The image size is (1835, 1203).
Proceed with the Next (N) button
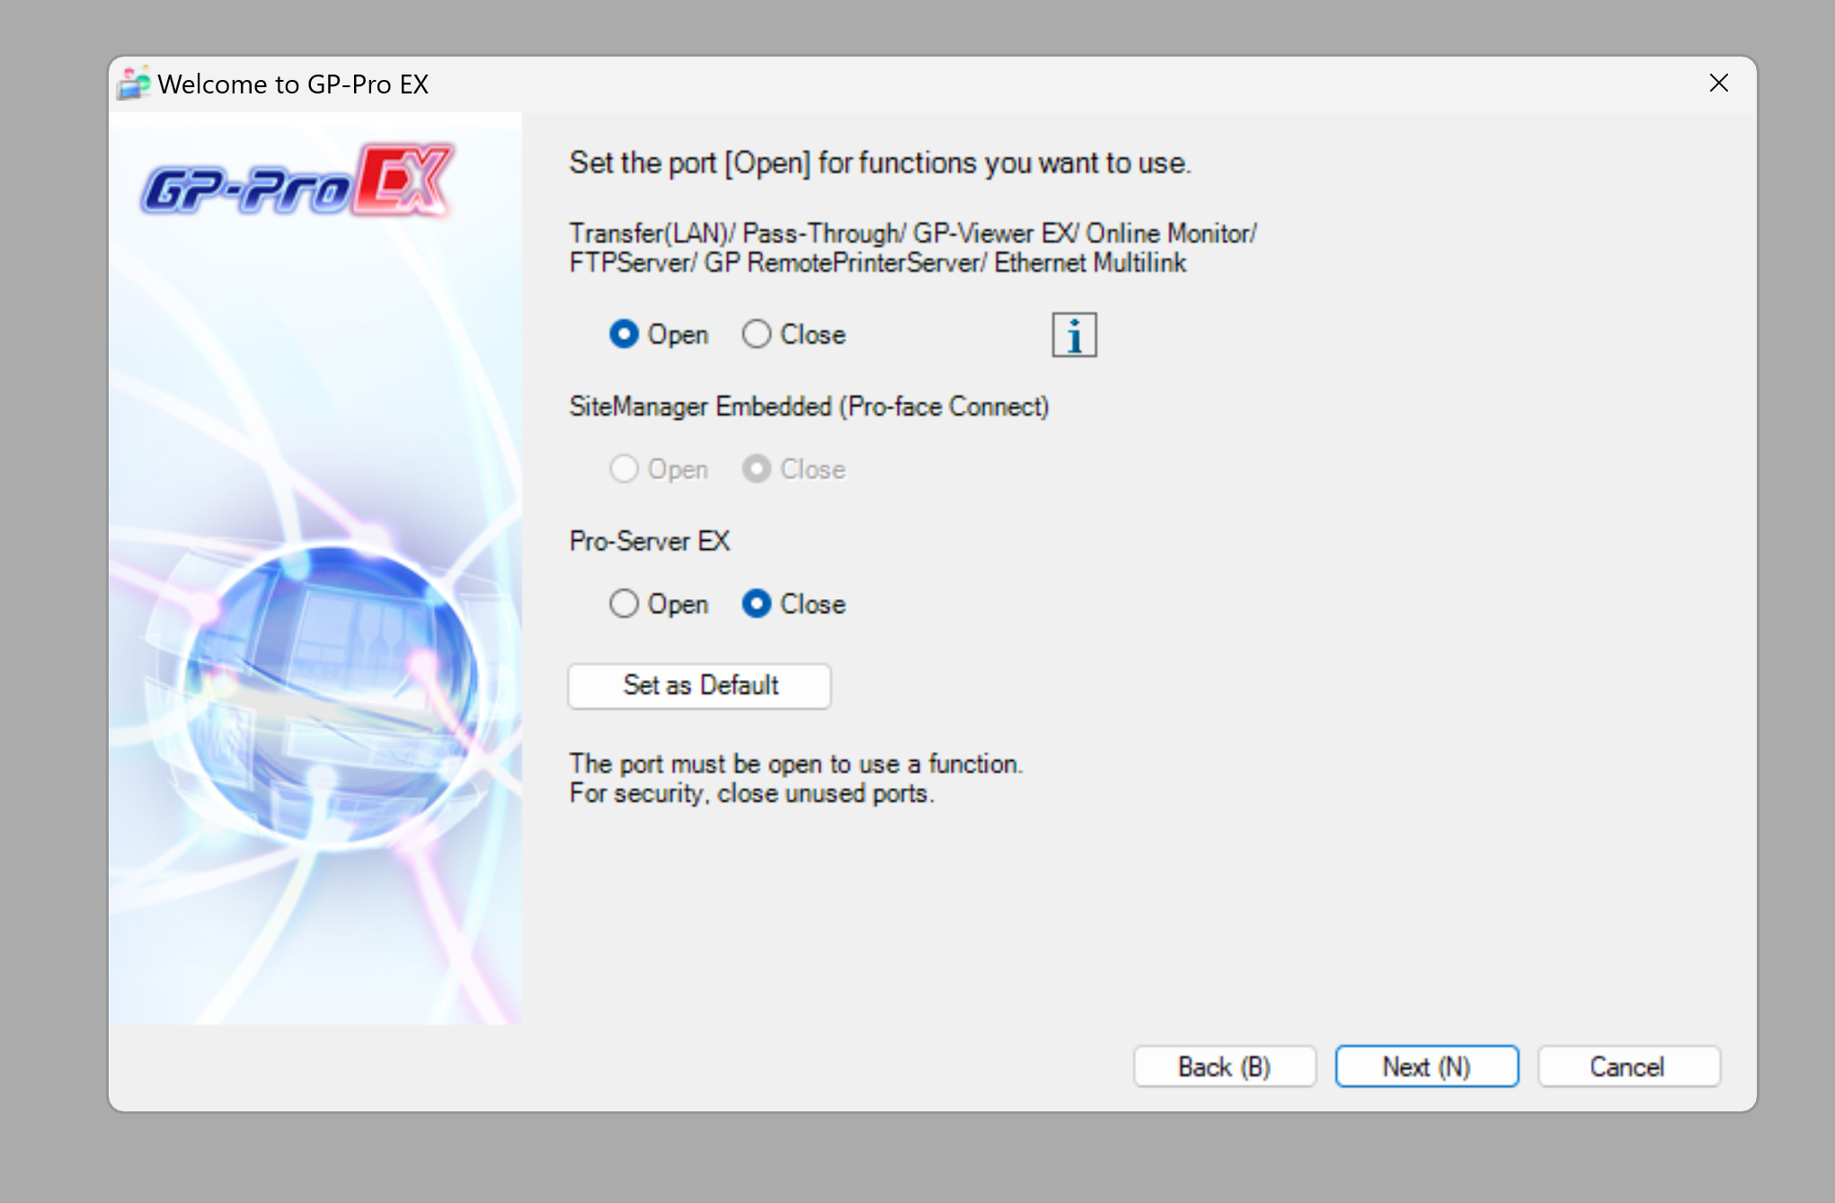pos(1426,1066)
